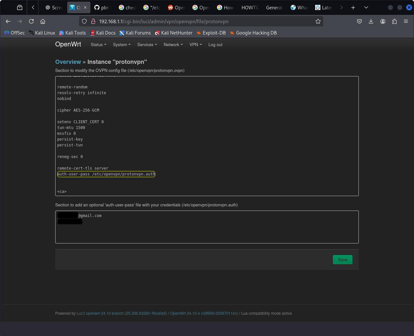The height and width of the screenshot is (336, 414).
Task: Reload the current page
Action: [x=31, y=21]
